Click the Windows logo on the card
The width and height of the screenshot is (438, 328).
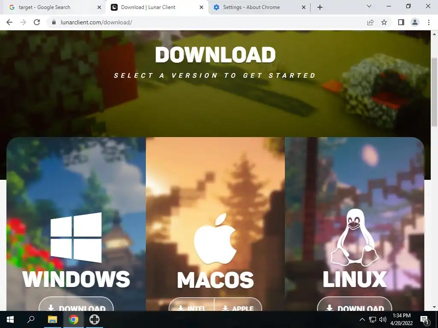[76, 237]
